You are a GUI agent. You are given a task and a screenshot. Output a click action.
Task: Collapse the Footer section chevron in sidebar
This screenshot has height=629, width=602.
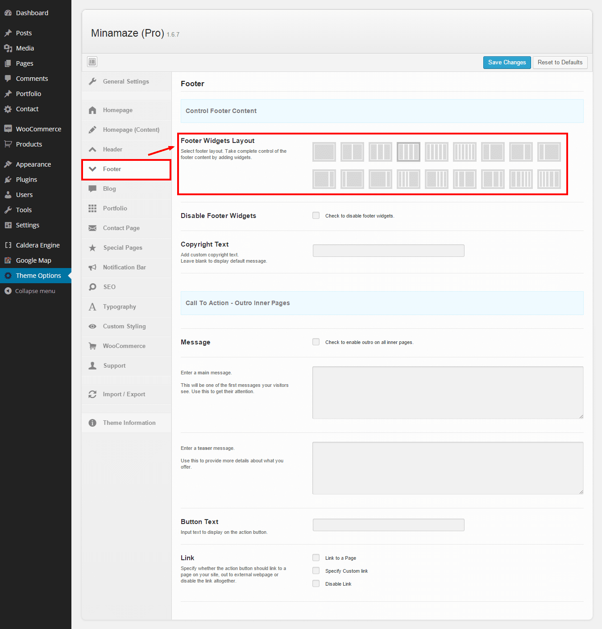(x=92, y=169)
